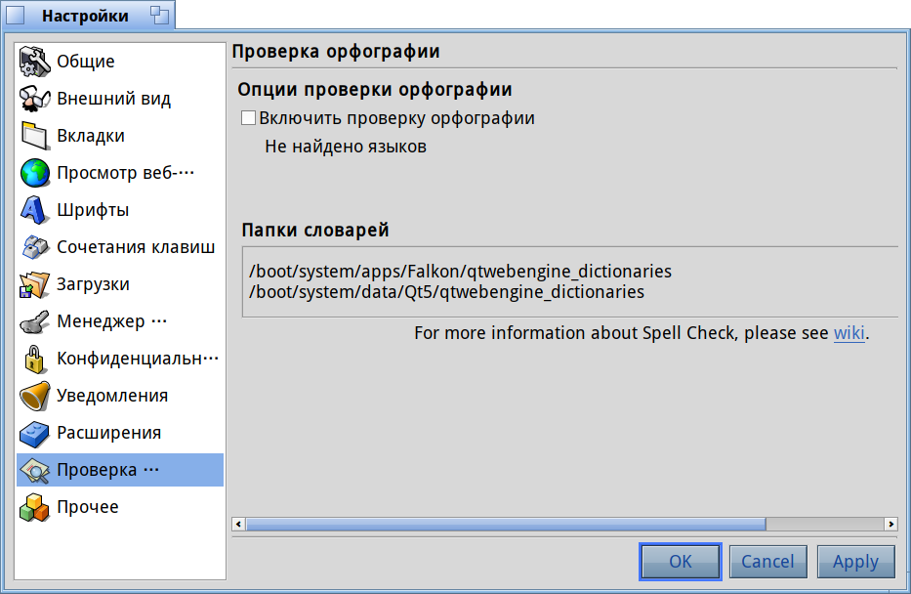
Task: Click the close box in Настройки title tab
Action: [x=16, y=16]
